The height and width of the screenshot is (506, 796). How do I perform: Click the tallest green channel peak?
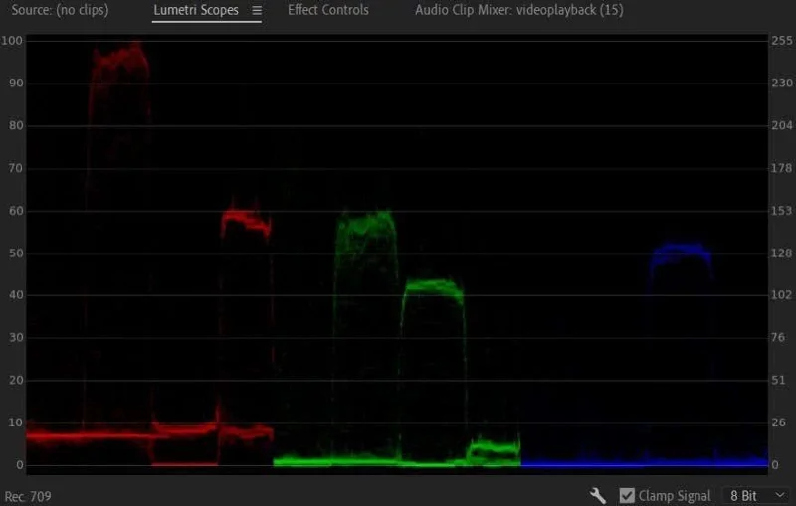tap(365, 222)
